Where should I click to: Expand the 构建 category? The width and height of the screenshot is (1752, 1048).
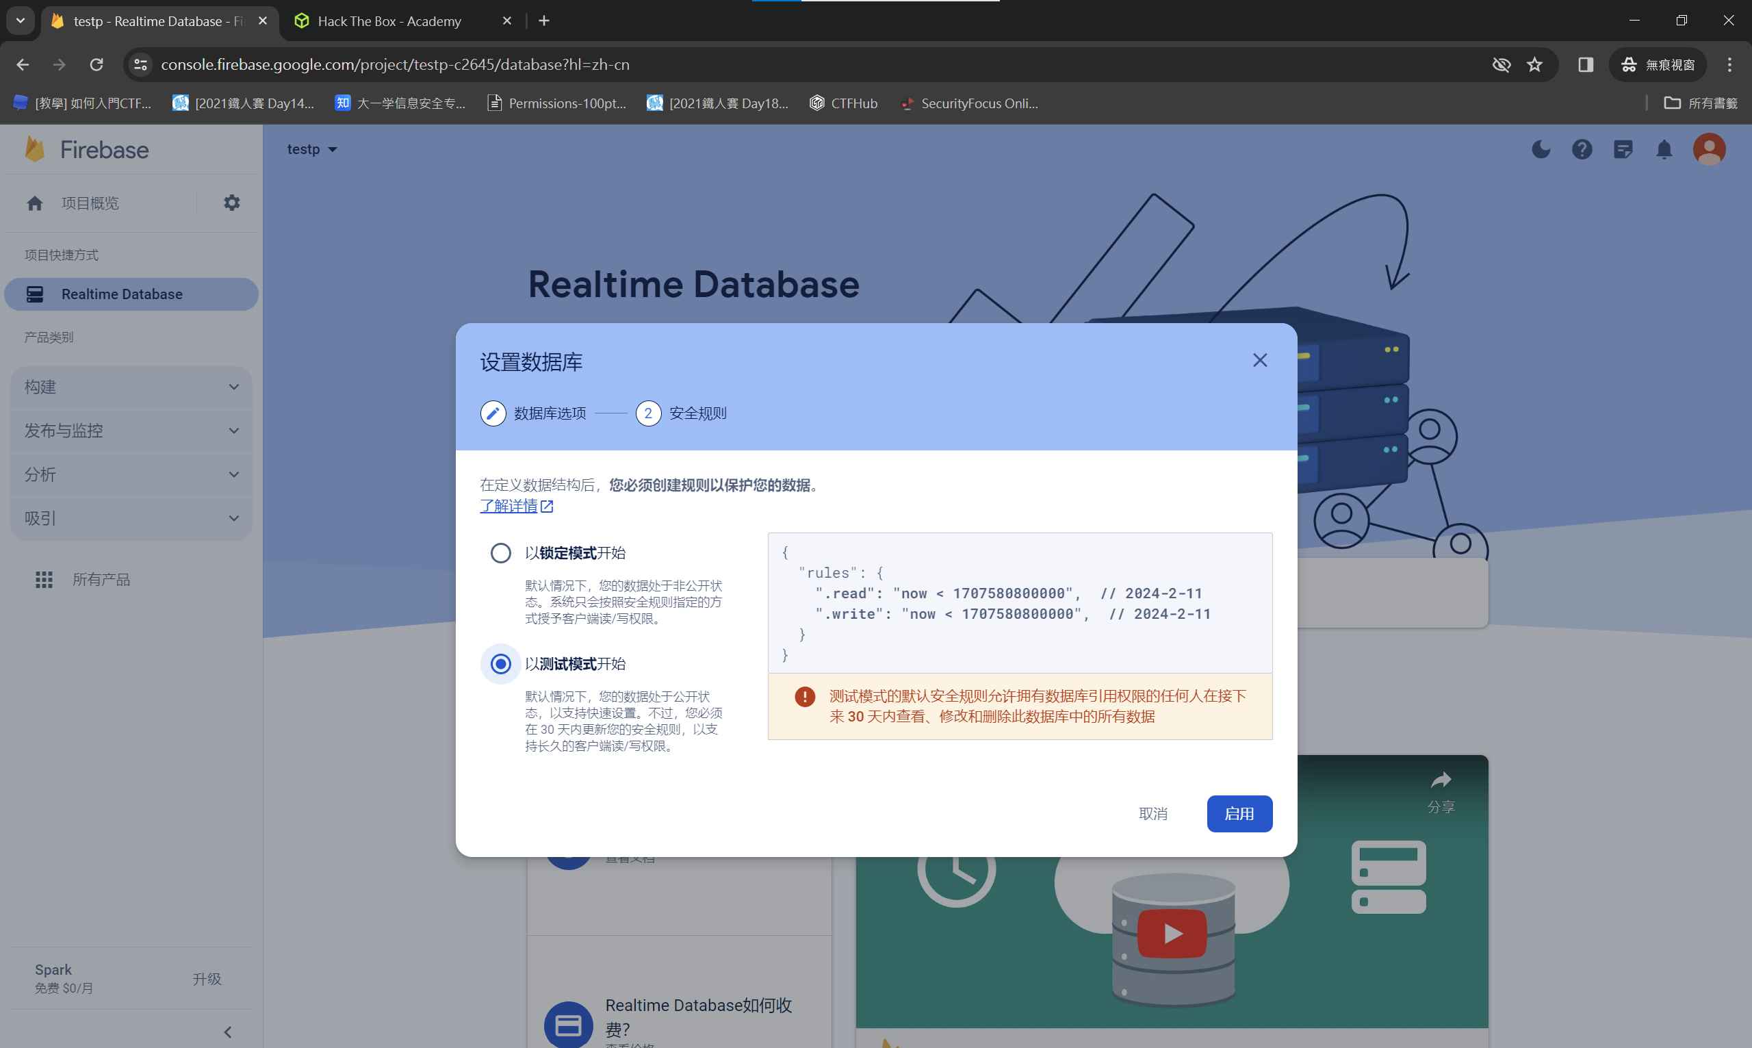pyautogui.click(x=131, y=387)
